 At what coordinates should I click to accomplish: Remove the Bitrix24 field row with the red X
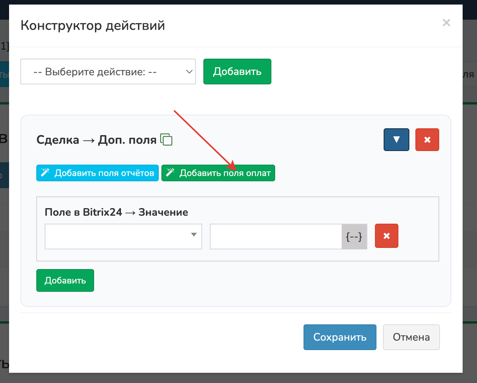(x=386, y=236)
